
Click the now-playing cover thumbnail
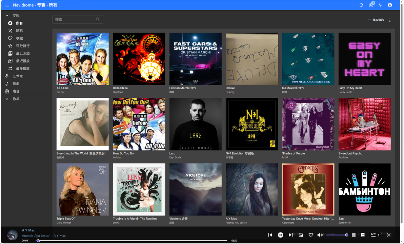[12, 235]
